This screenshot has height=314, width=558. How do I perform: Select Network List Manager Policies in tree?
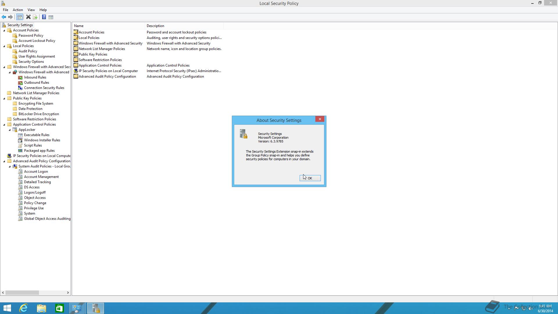click(x=36, y=93)
